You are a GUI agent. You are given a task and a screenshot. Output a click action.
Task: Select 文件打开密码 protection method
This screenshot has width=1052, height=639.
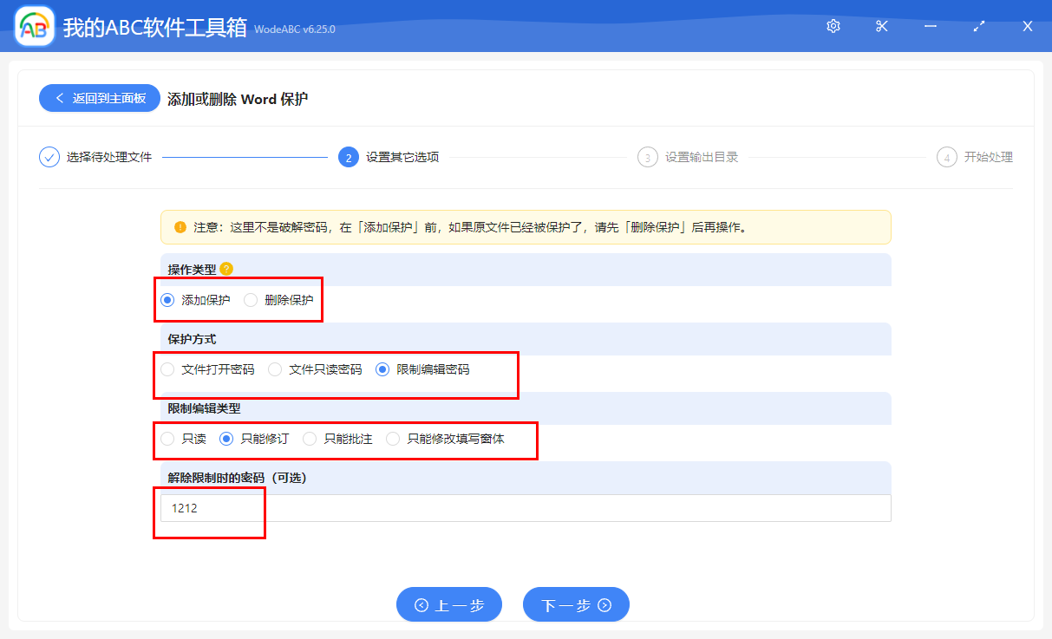tap(167, 368)
